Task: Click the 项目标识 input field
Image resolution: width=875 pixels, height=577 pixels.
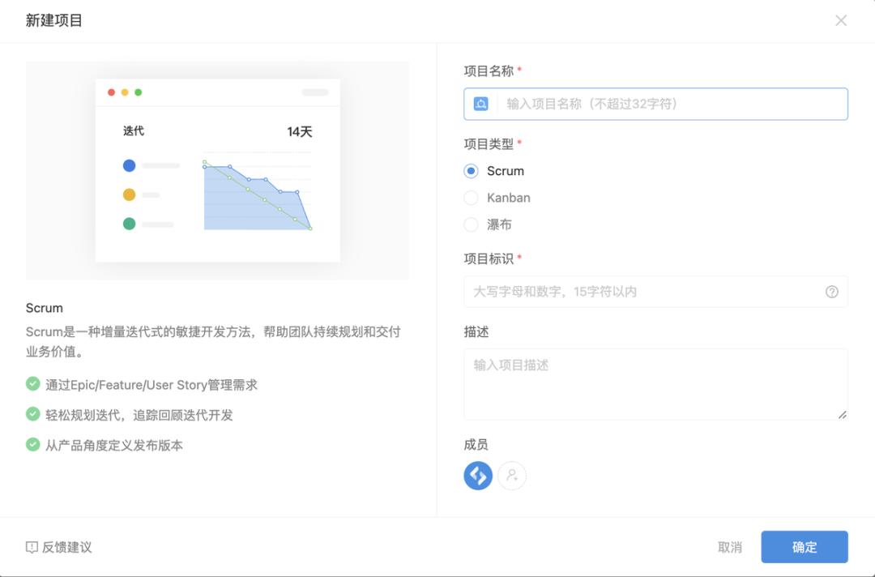Action: pos(655,292)
